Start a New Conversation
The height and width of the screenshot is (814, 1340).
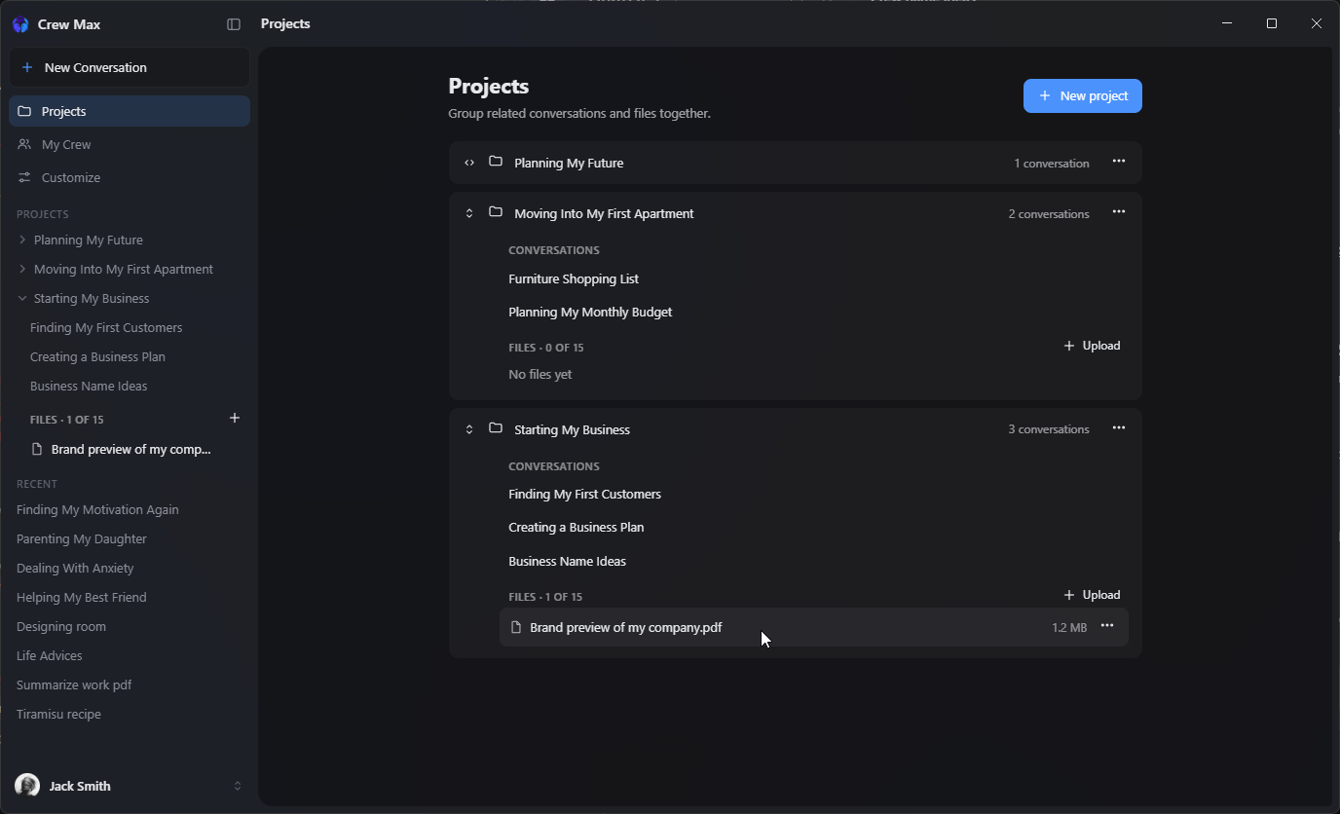pyautogui.click(x=130, y=67)
